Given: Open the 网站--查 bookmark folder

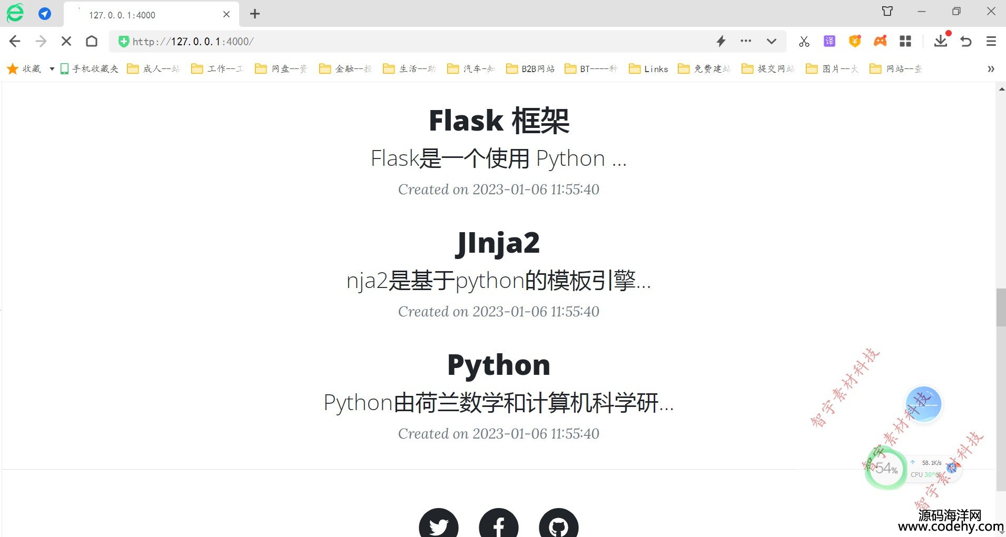Looking at the screenshot, I should coord(896,69).
